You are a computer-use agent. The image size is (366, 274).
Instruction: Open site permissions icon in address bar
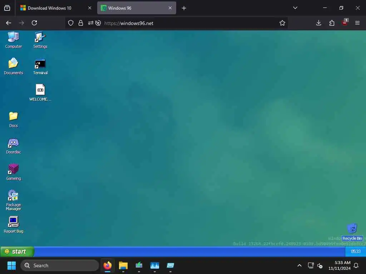(90, 23)
